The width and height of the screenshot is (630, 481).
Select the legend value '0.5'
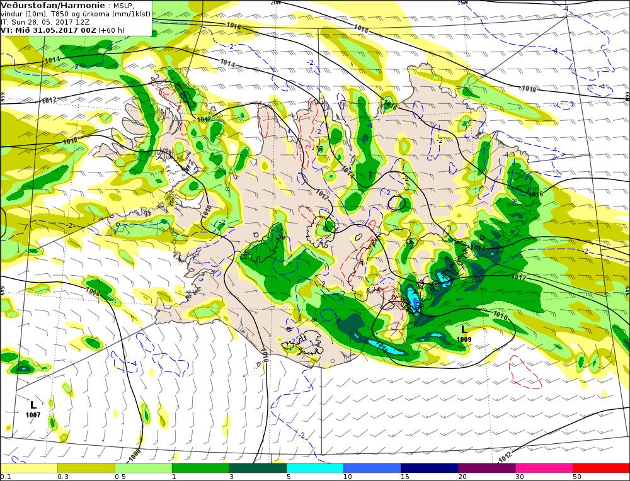click(x=120, y=477)
